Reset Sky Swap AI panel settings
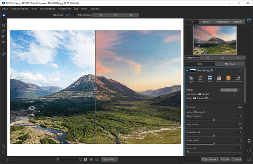This screenshot has width=253, height=164. coord(241,70)
